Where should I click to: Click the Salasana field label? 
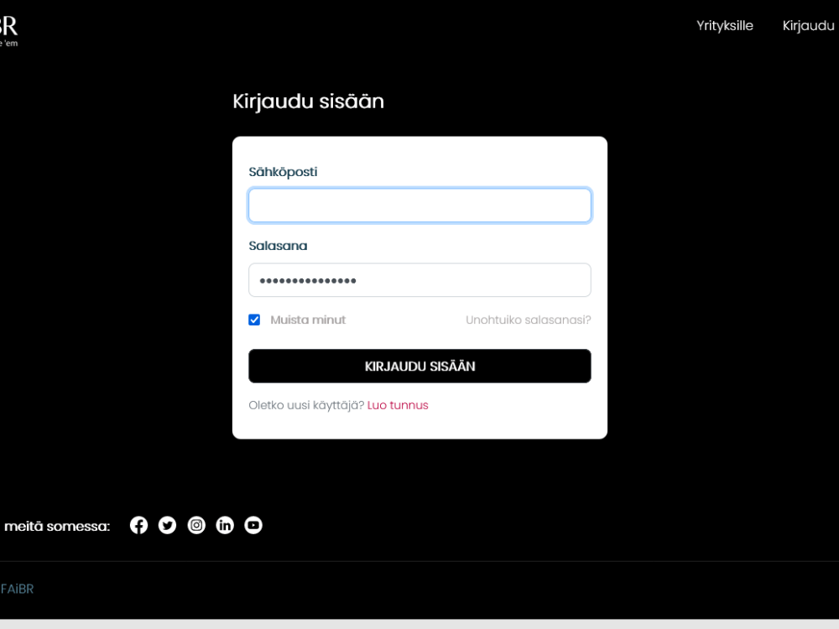[278, 246]
